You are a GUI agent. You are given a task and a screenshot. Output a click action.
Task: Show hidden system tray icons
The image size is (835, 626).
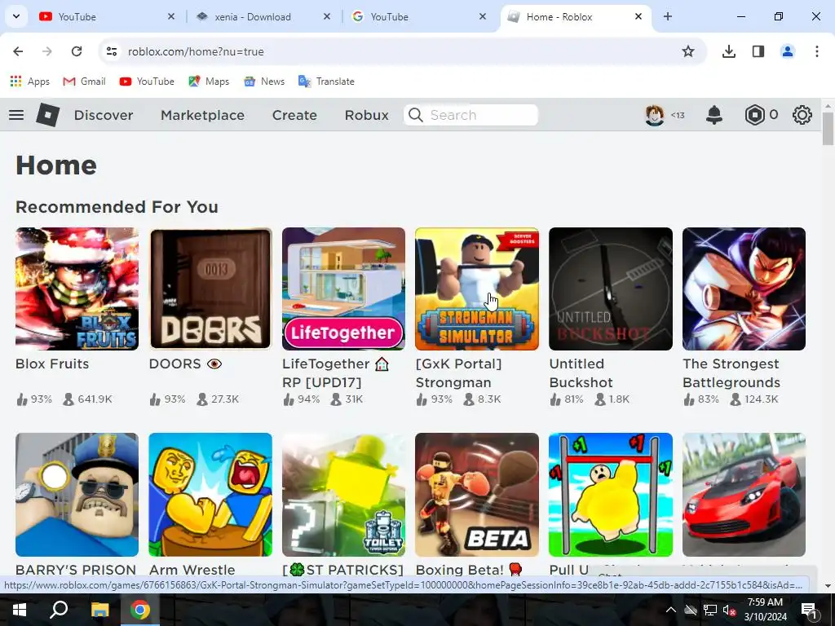(671, 610)
